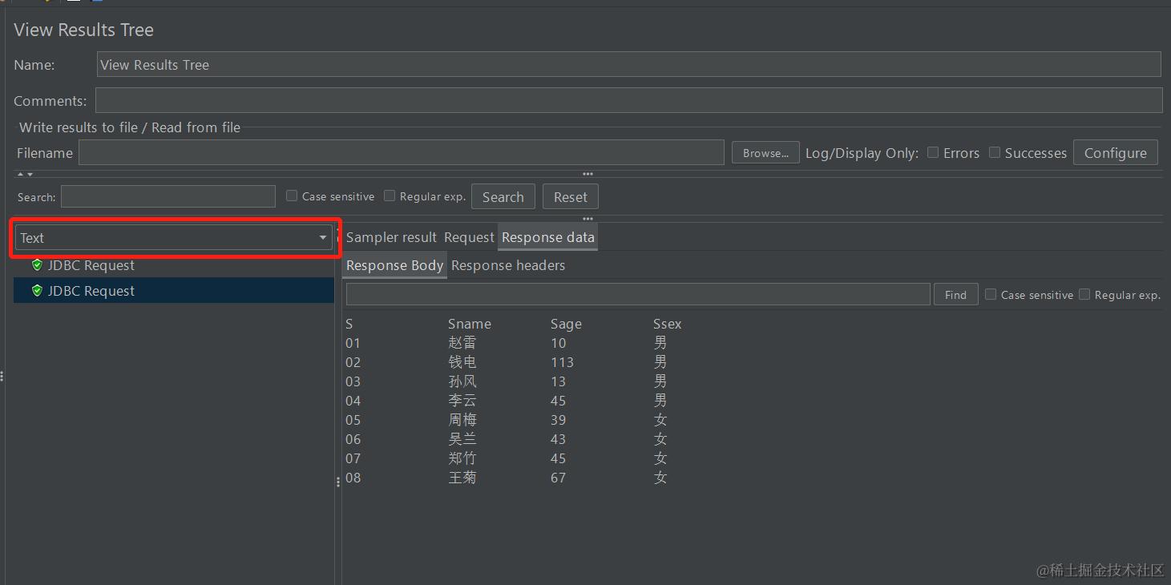The width and height of the screenshot is (1171, 585).
Task: Click the ID value 01
Action: (353, 343)
